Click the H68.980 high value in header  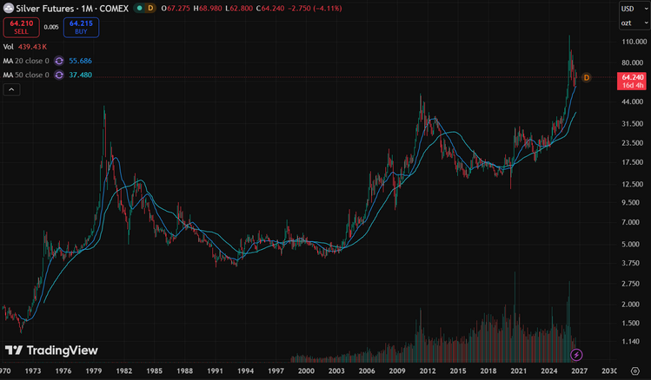[x=208, y=9]
